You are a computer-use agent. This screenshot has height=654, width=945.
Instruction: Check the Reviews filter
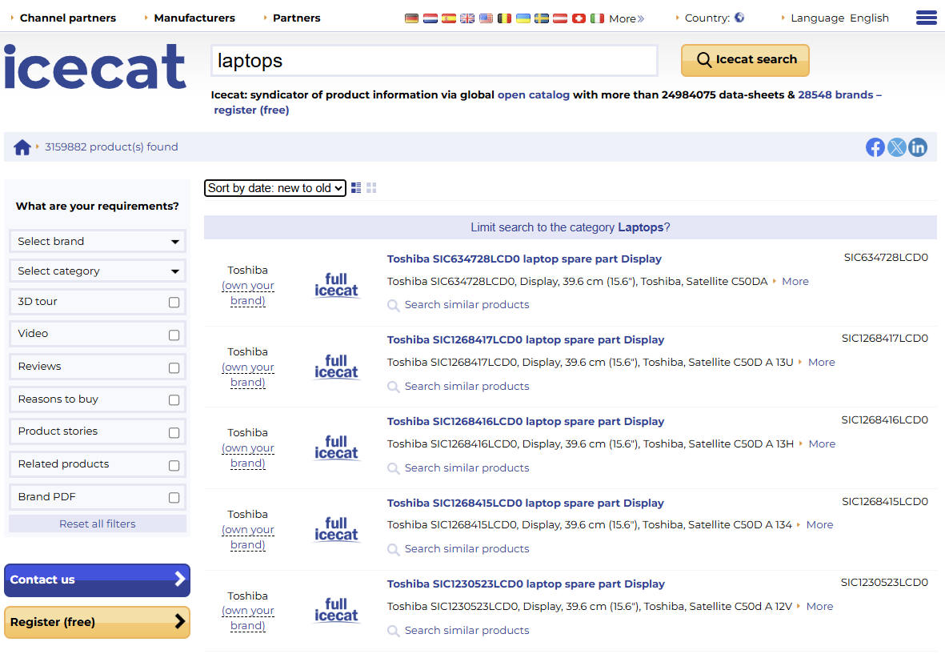point(174,368)
